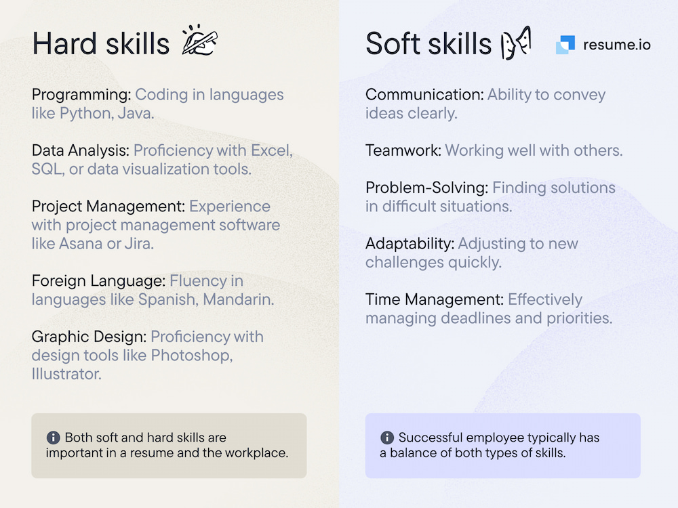This screenshot has width=678, height=508.
Task: Click the info icon in the beige note
Action: click(x=53, y=438)
